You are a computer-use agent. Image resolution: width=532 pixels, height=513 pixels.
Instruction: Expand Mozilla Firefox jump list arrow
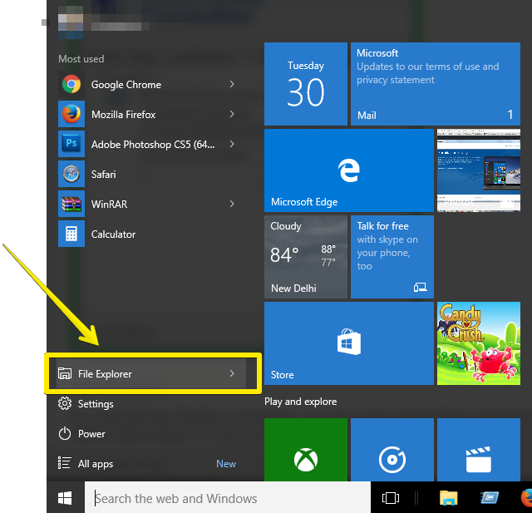click(x=232, y=114)
